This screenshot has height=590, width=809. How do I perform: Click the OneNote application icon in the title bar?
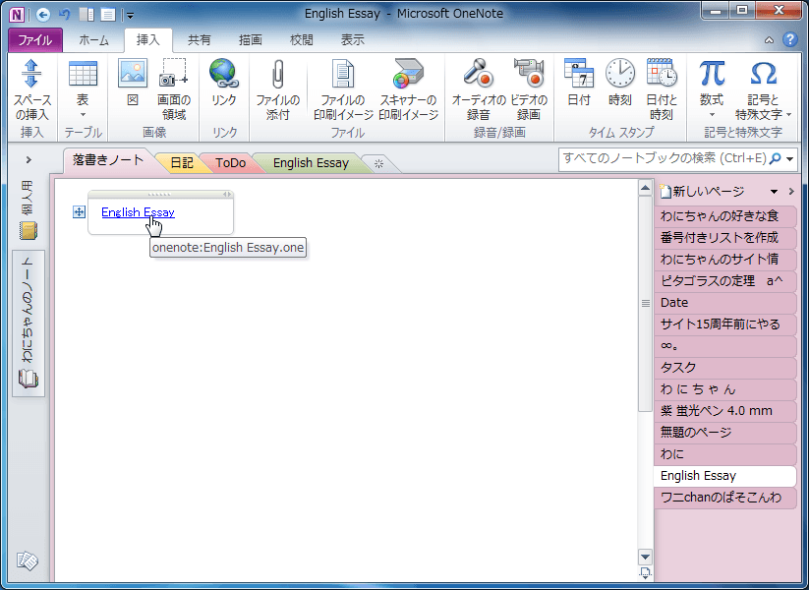(17, 14)
